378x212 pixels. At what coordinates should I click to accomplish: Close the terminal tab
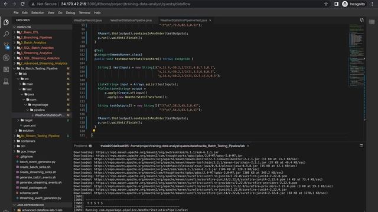[x=248, y=146]
